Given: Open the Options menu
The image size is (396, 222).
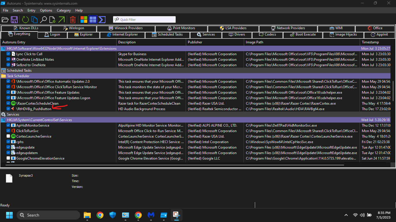Looking at the screenshot, I should [x=46, y=10].
